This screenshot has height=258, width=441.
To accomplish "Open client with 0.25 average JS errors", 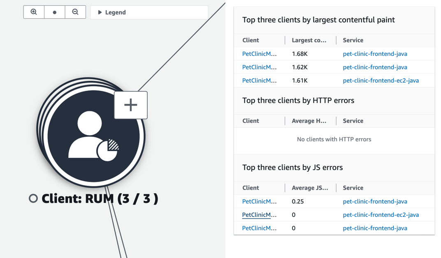I will click(259, 202).
